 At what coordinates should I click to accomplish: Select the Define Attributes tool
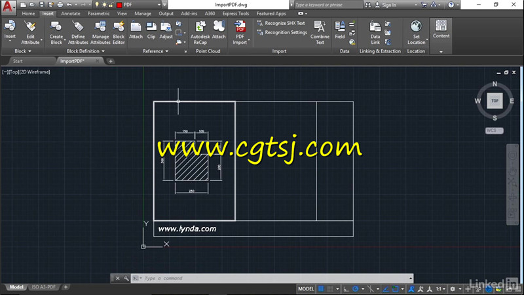point(78,32)
